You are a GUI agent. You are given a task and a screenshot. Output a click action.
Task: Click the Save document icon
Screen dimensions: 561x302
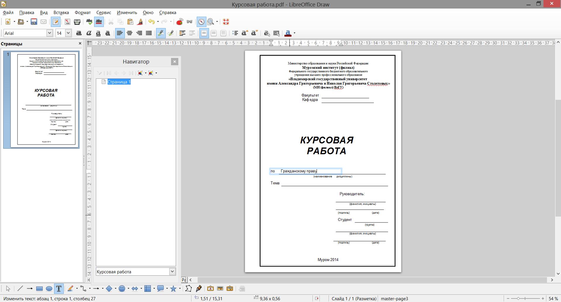tap(34, 22)
